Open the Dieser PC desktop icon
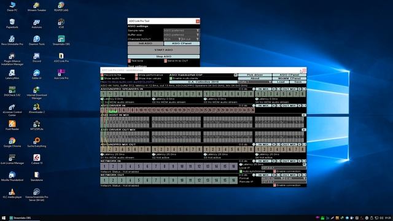This screenshot has height=221, width=393. [x=12, y=7]
